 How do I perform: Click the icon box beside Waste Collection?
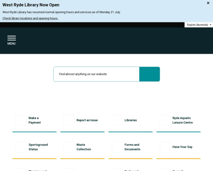coord(69,147)
